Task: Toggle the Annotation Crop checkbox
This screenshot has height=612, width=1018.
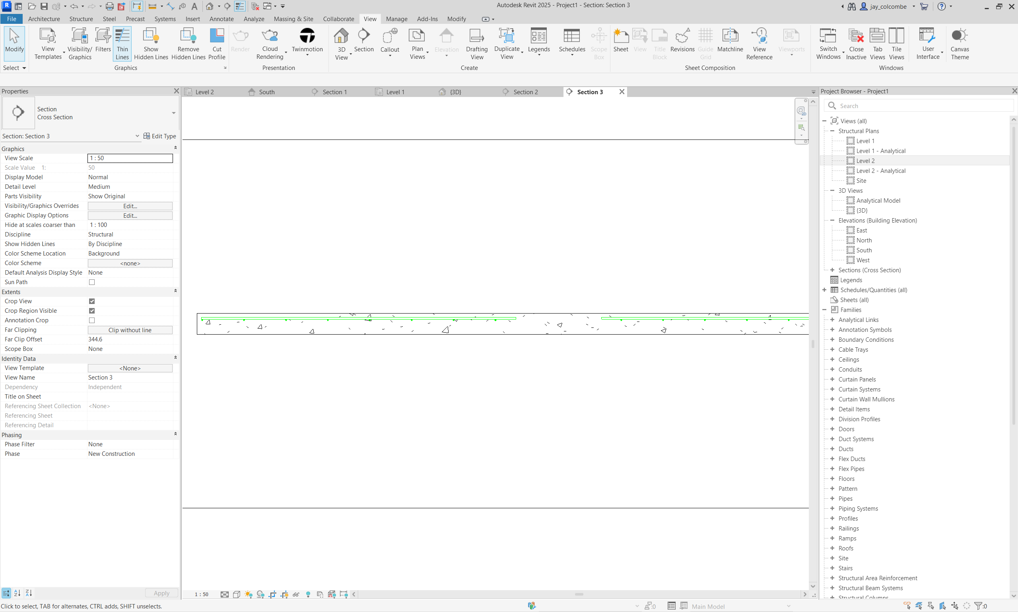Action: pyautogui.click(x=92, y=320)
